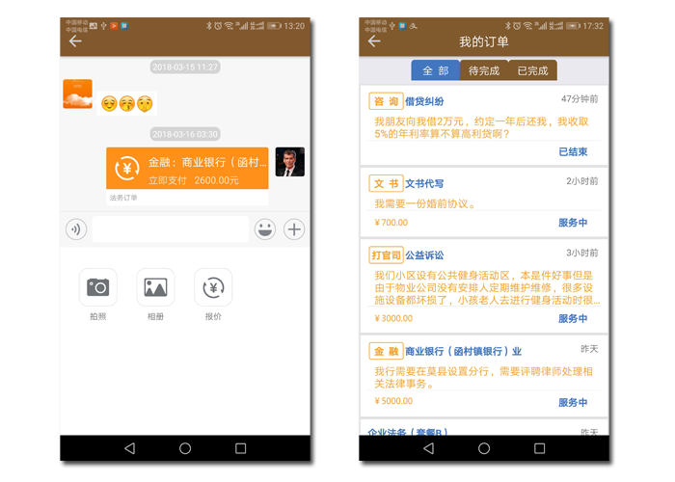Open camera with 拍照 icon
675x482 pixels.
click(x=97, y=287)
